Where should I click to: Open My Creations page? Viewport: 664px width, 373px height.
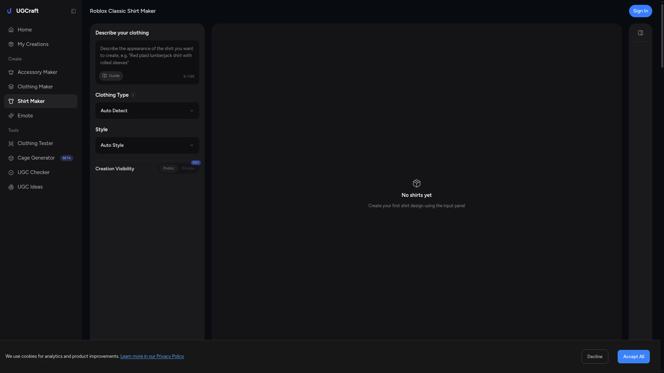41,44
